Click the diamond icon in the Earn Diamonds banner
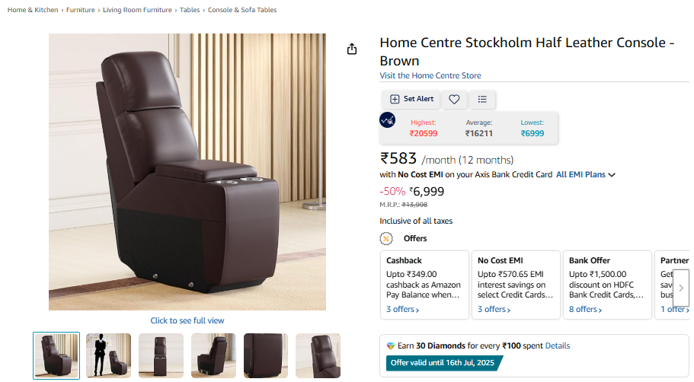 [391, 345]
